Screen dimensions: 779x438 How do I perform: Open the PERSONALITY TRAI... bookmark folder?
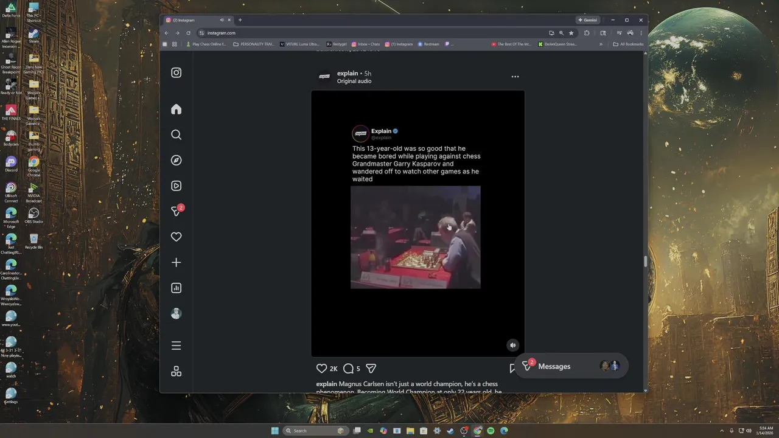254,44
